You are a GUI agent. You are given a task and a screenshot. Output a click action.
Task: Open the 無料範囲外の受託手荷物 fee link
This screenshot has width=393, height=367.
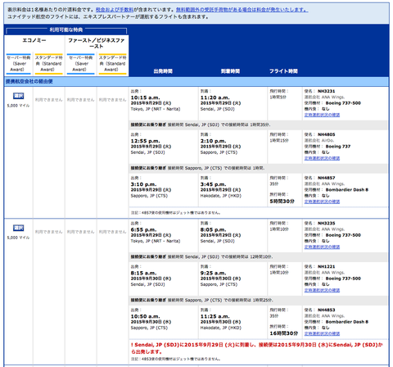pos(242,10)
